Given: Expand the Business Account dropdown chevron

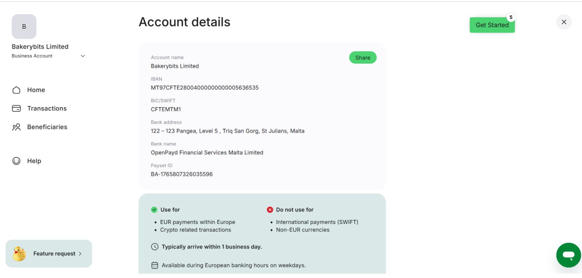Looking at the screenshot, I should point(83,56).
